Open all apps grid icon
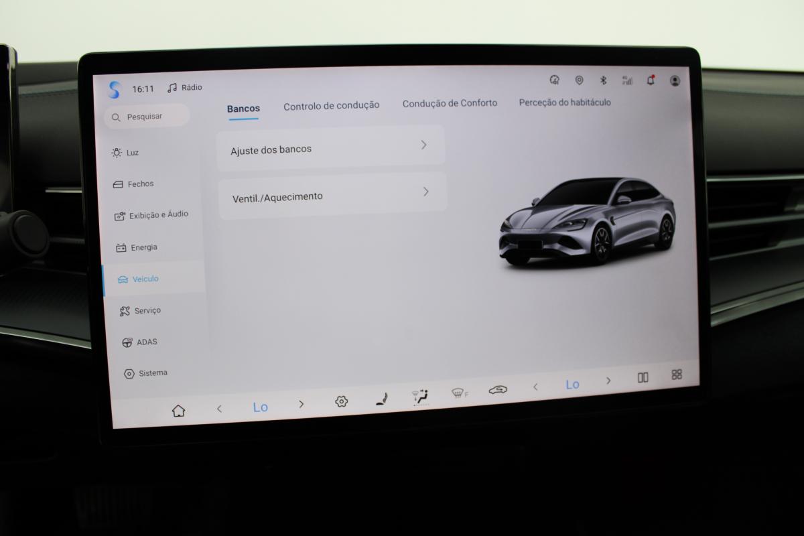804x536 pixels. click(x=677, y=375)
